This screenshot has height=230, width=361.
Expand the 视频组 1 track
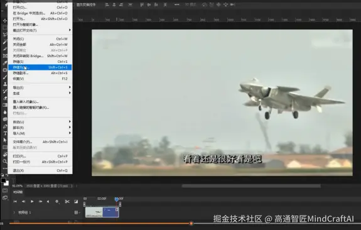tap(14, 212)
